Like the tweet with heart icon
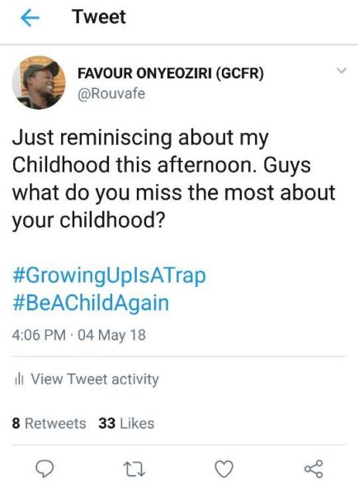The image size is (358, 495). pyautogui.click(x=224, y=469)
